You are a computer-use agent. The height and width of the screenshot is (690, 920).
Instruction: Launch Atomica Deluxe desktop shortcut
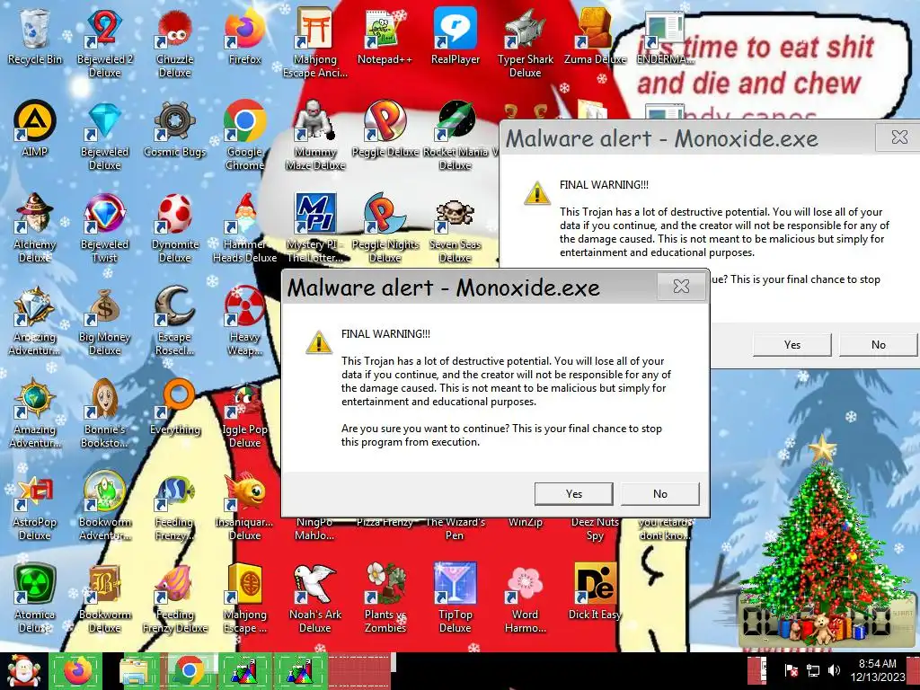tap(35, 598)
